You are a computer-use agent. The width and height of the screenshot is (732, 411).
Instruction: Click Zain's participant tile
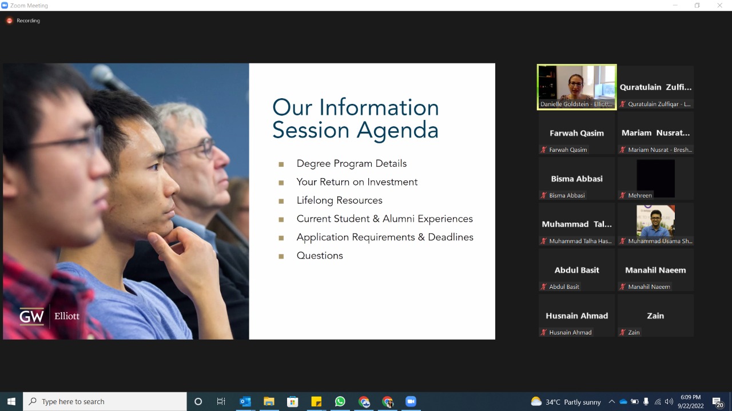(x=655, y=316)
